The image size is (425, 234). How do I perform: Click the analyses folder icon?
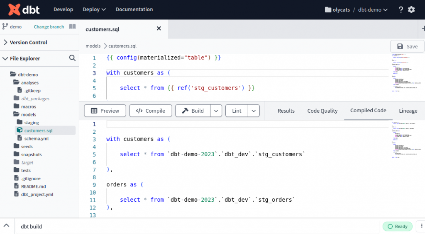click(x=16, y=82)
